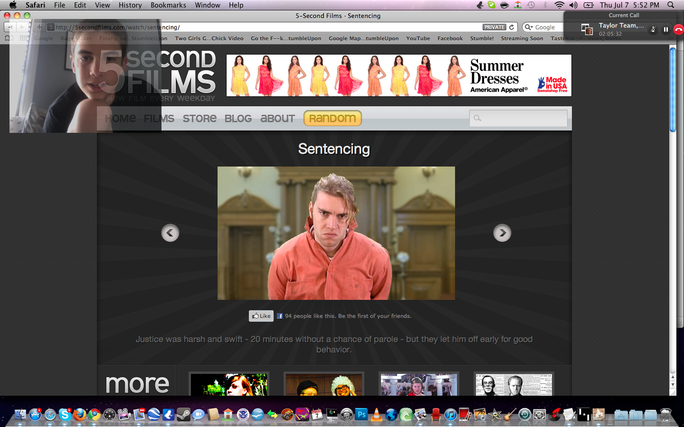This screenshot has height=427, width=684.
Task: Open Address Book from the Dock
Action: 213,414
